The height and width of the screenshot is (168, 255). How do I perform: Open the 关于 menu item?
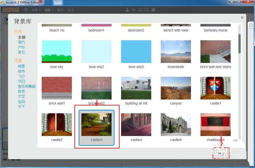71,10
